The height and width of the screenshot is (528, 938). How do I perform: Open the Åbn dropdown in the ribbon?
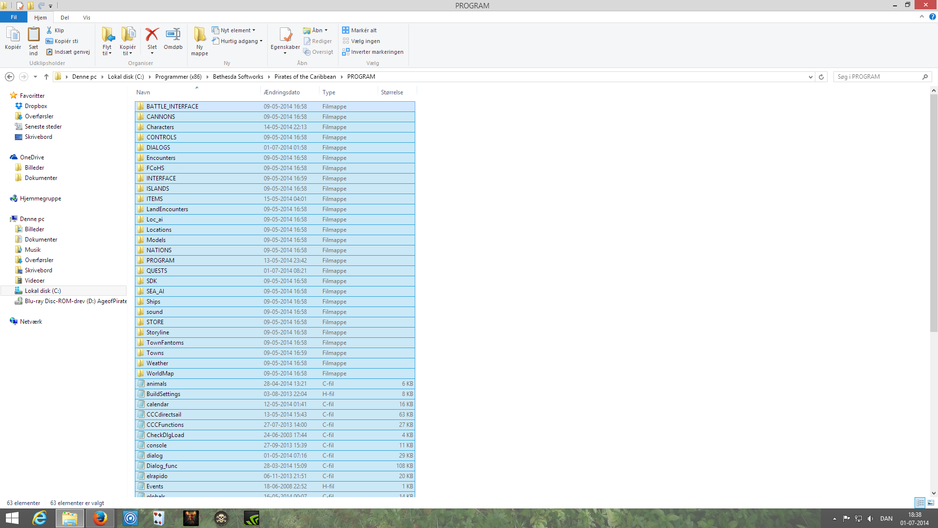[316, 30]
